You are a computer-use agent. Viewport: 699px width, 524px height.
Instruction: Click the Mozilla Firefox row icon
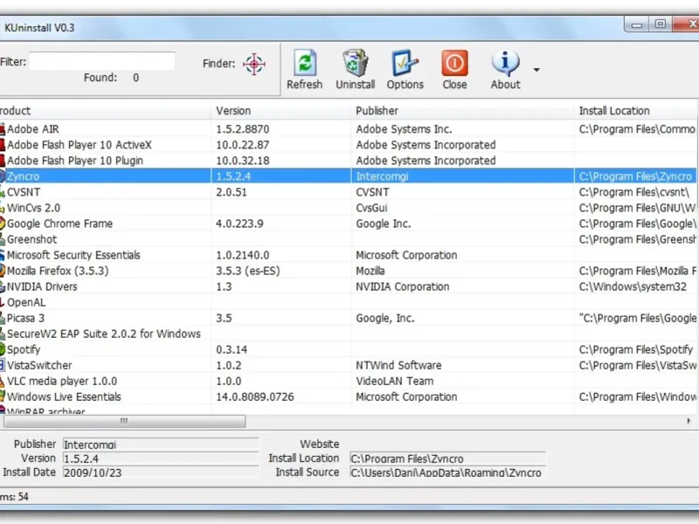coord(3,271)
